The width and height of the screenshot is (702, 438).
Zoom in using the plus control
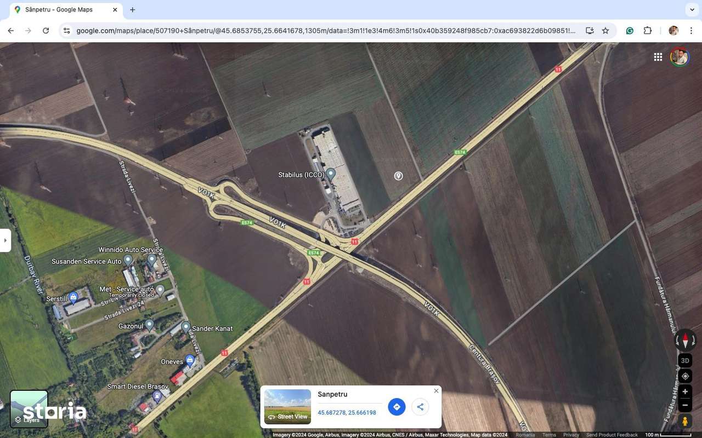point(684,391)
